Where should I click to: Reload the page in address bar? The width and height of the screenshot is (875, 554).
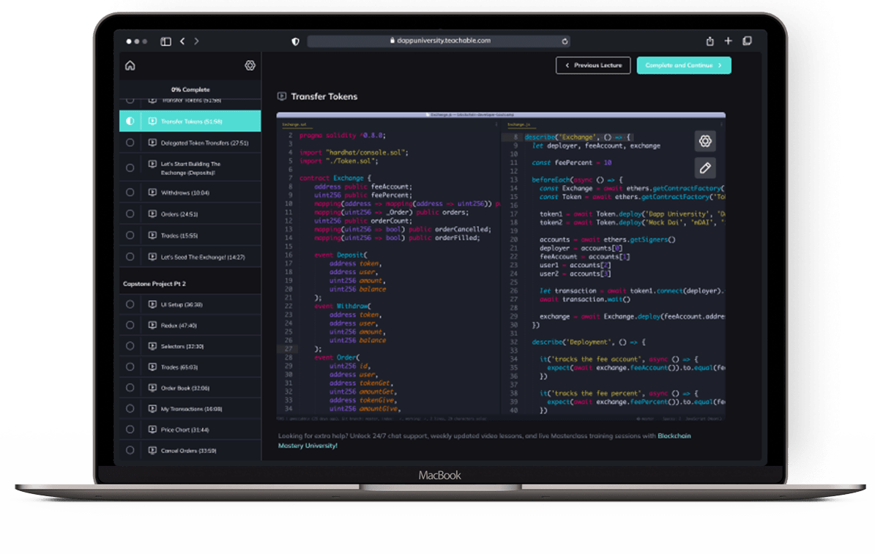(565, 42)
